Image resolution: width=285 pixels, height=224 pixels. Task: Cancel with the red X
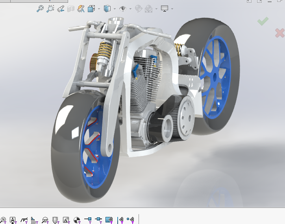(279, 33)
